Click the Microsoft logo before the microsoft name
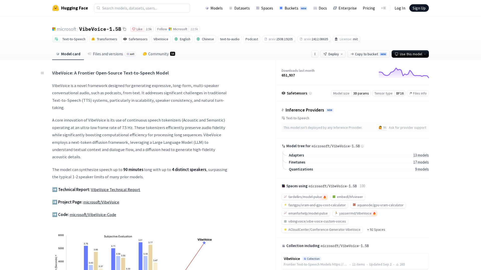 tap(54, 29)
